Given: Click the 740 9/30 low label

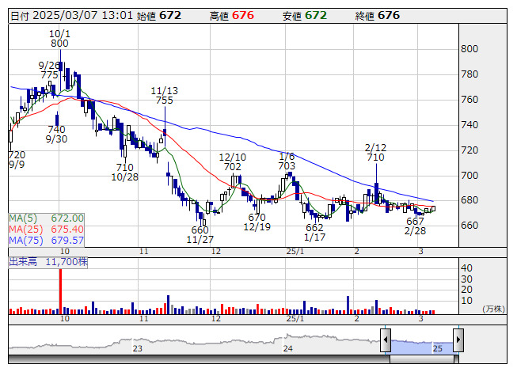Looking at the screenshot, I should [56, 134].
